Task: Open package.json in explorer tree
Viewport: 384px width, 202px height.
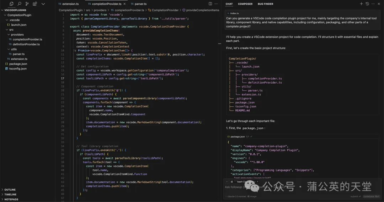Action: tap(16, 64)
